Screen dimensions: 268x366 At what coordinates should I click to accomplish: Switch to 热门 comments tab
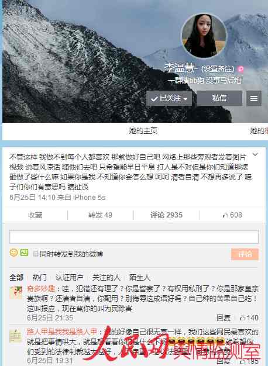click(x=39, y=278)
